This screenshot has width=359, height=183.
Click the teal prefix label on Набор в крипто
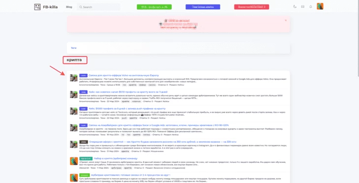(86, 158)
